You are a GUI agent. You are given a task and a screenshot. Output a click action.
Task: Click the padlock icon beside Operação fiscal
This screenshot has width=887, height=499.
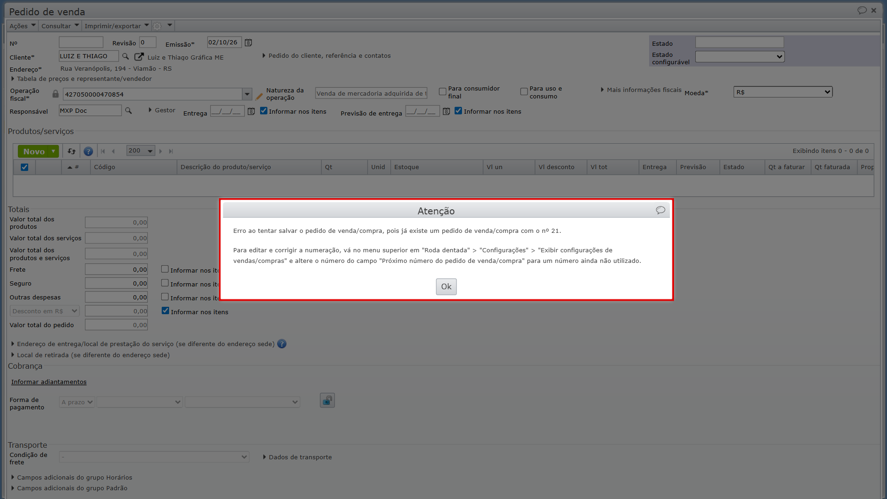click(x=55, y=94)
